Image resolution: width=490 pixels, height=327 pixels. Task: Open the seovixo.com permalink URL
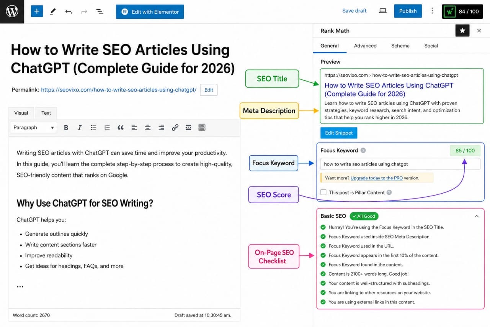tap(119, 90)
